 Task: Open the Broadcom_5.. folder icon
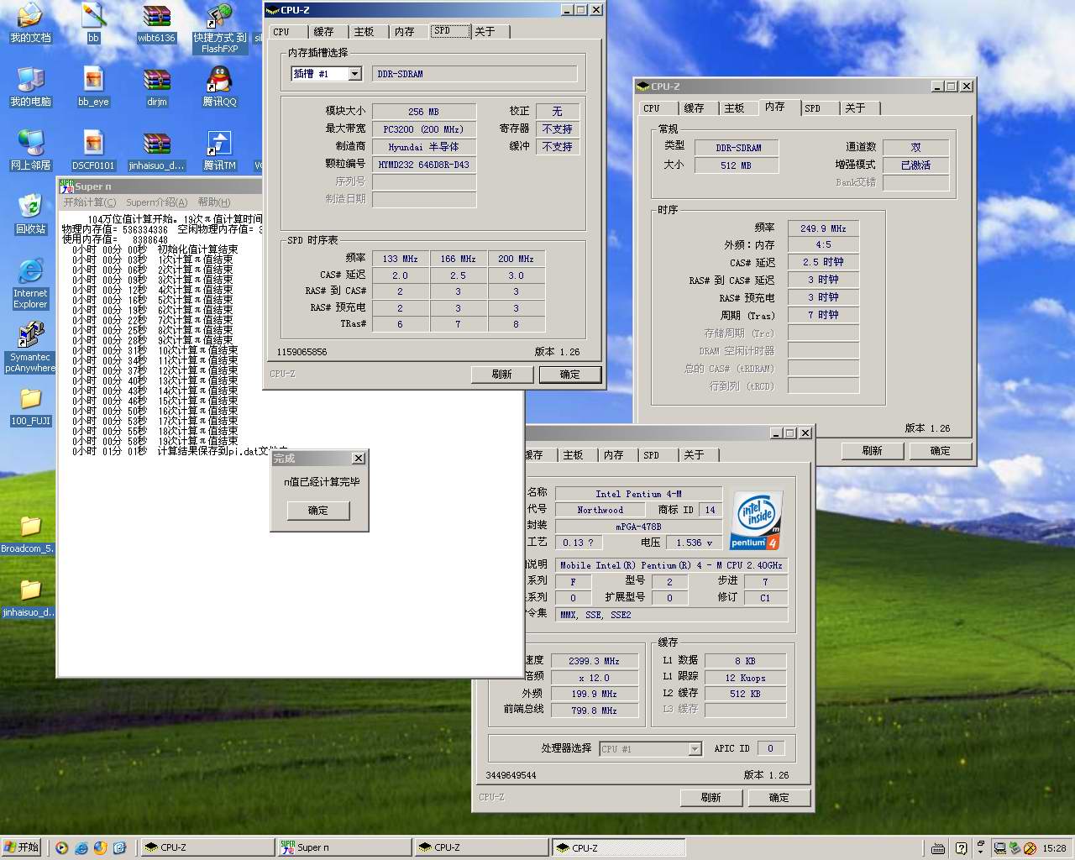pyautogui.click(x=29, y=534)
